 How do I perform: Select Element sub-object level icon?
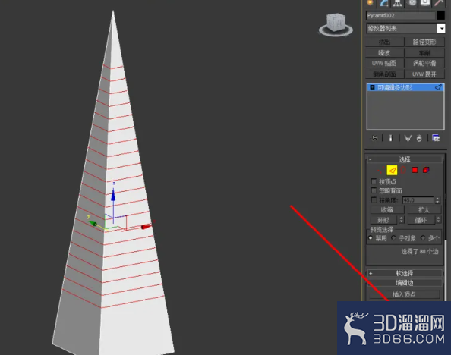point(426,170)
